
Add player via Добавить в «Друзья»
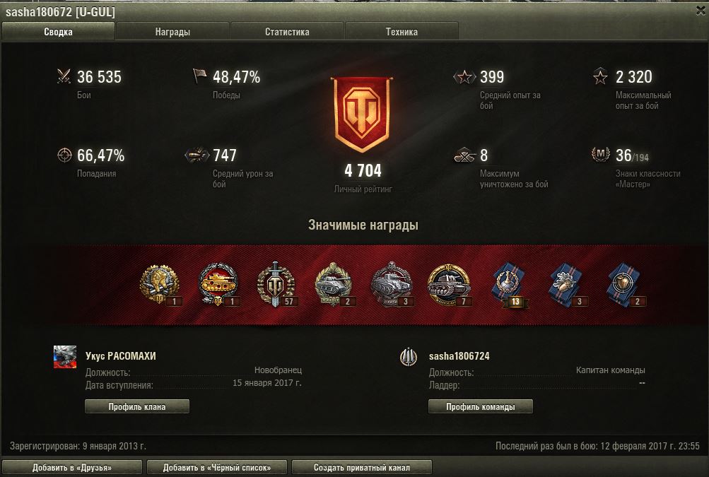[x=72, y=468]
